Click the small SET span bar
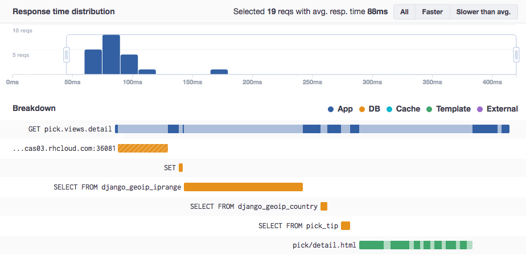 click(181, 168)
